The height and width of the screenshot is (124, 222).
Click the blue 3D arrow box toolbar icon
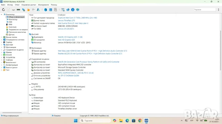68,10
